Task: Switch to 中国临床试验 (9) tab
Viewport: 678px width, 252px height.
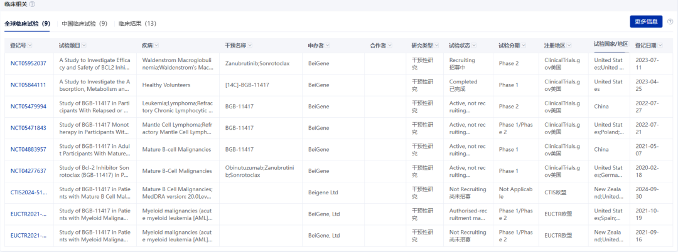Action: pyautogui.click(x=84, y=24)
